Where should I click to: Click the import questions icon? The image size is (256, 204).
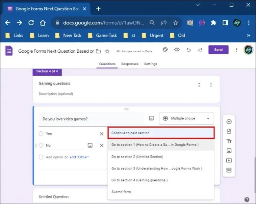point(229,131)
